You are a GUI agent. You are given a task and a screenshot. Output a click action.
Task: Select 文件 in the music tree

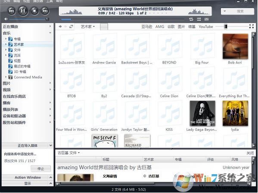coord(17,50)
